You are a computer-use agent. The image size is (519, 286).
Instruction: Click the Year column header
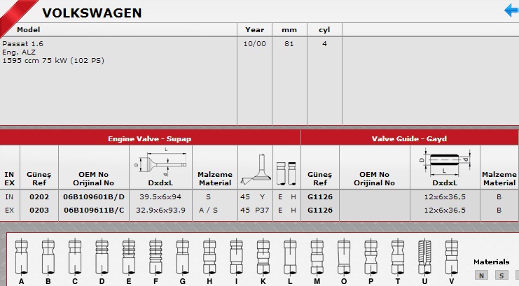[254, 30]
